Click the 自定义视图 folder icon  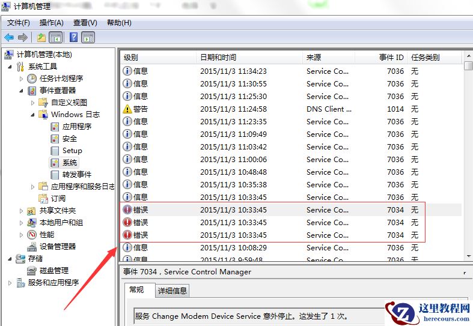click(x=43, y=103)
